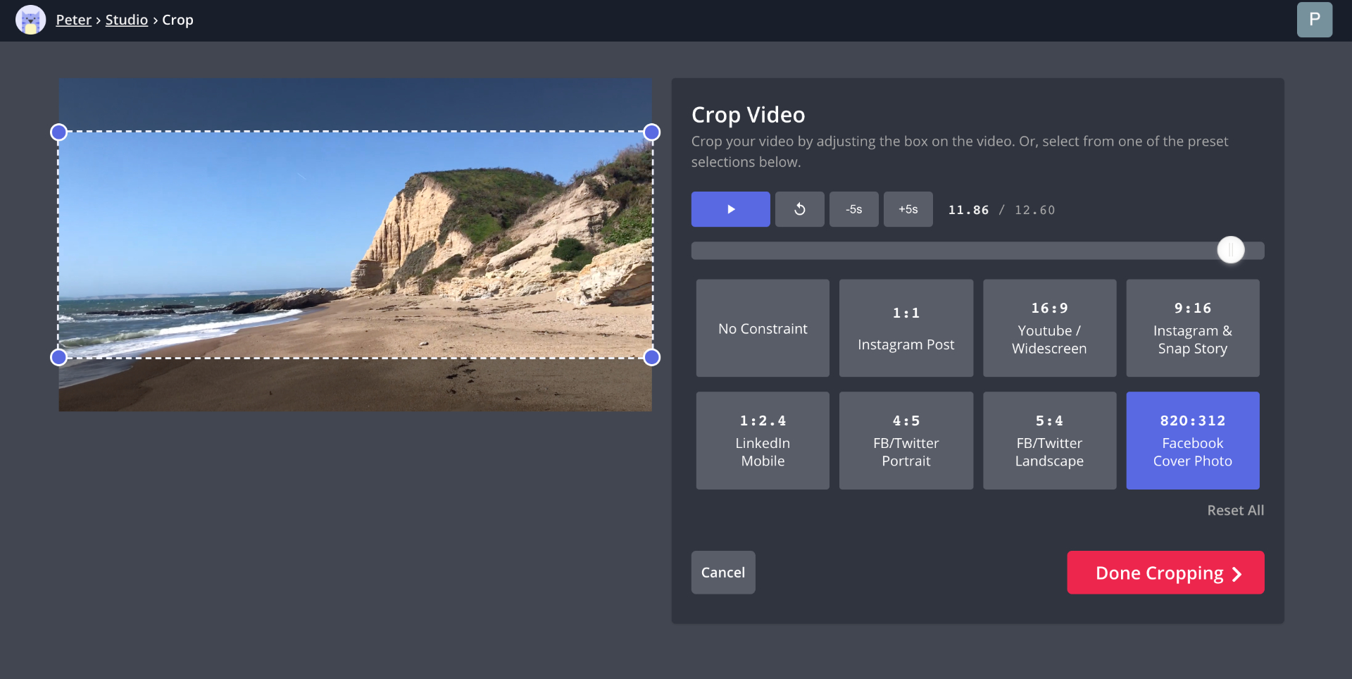Choose the 1:1 Instagram Post preset
Screen dimensions: 1352x679
[x=906, y=328]
